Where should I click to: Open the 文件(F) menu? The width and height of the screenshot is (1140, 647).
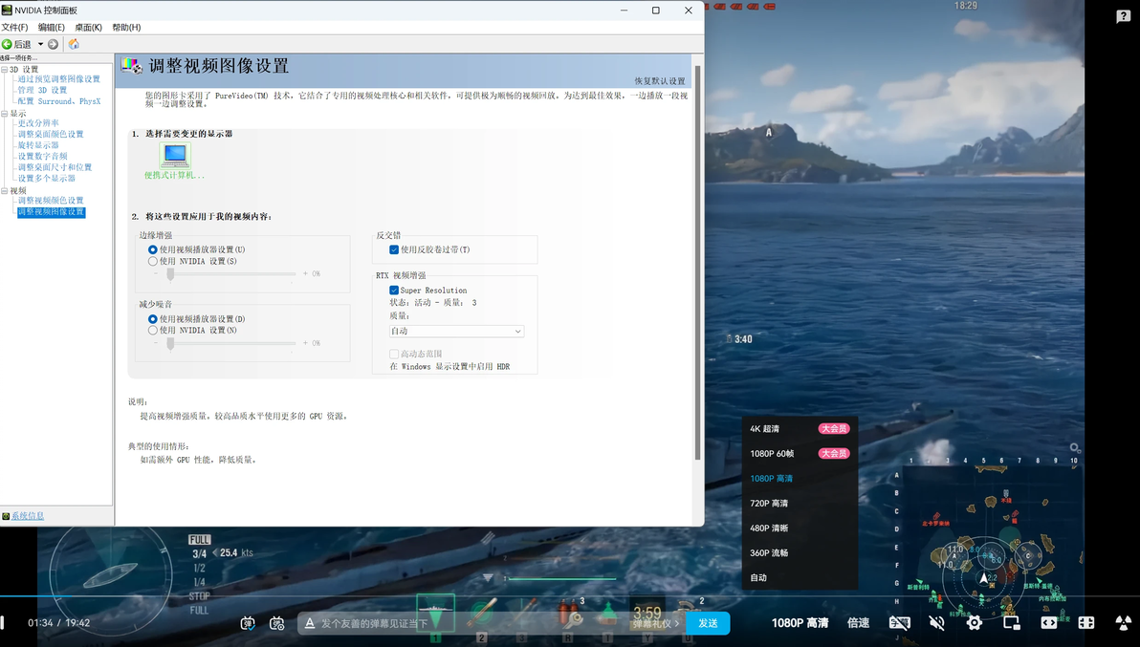[x=14, y=28]
